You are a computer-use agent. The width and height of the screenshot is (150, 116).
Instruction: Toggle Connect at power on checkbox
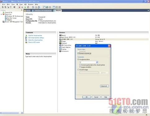(x=78, y=53)
